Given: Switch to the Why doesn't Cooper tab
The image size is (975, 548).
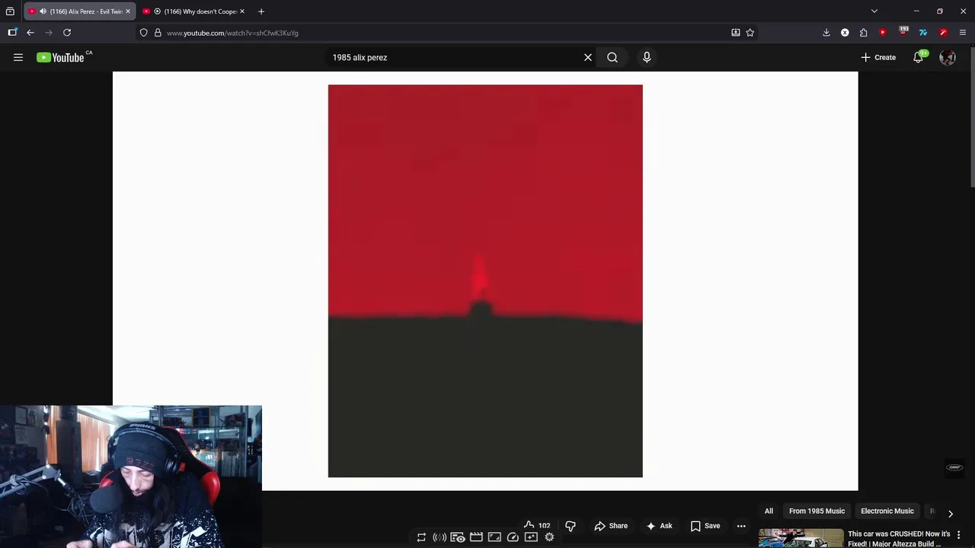Looking at the screenshot, I should pos(194,11).
